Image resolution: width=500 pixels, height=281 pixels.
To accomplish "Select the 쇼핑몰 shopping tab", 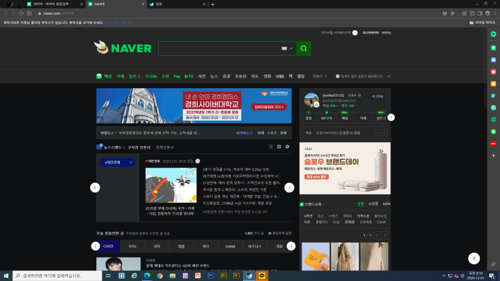I will 373,204.
